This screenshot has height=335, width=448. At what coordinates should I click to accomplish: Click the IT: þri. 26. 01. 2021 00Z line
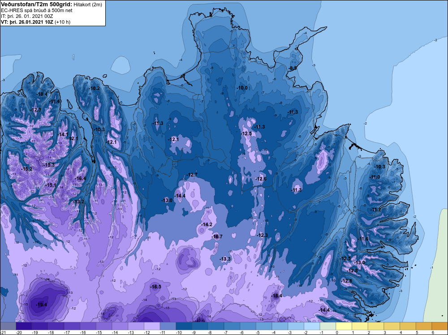(27, 16)
